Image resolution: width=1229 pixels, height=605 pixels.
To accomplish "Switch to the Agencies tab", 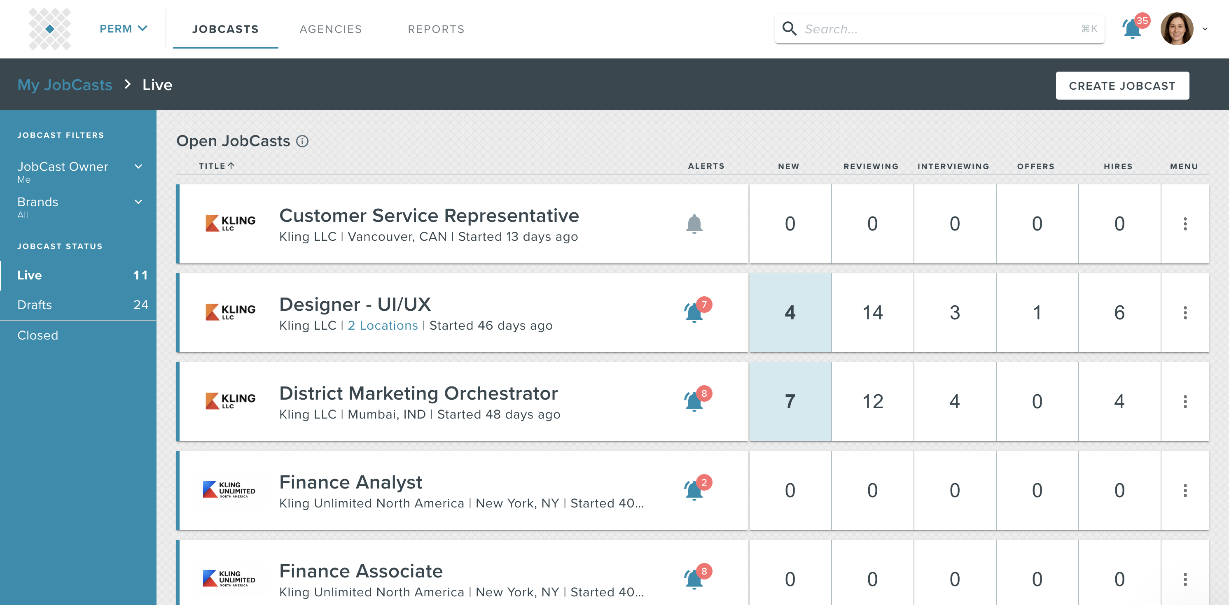I will [x=331, y=29].
